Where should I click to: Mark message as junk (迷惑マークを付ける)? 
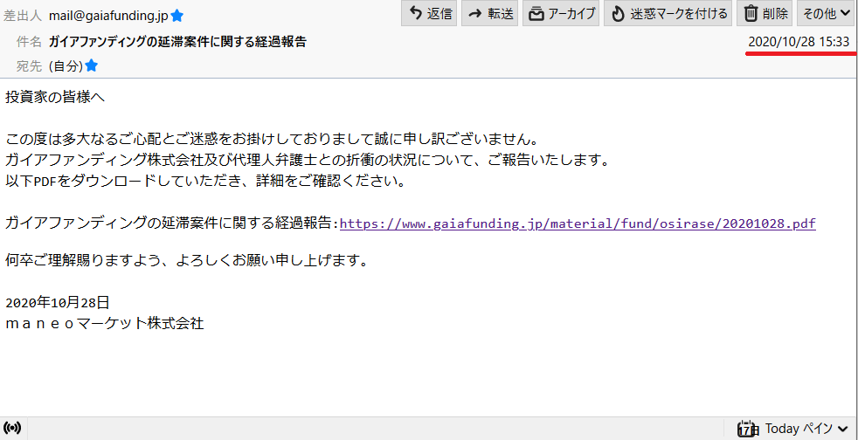click(x=668, y=14)
